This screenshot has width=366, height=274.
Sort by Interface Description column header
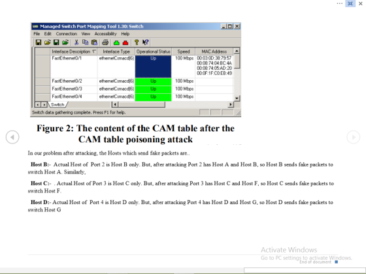pos(74,52)
